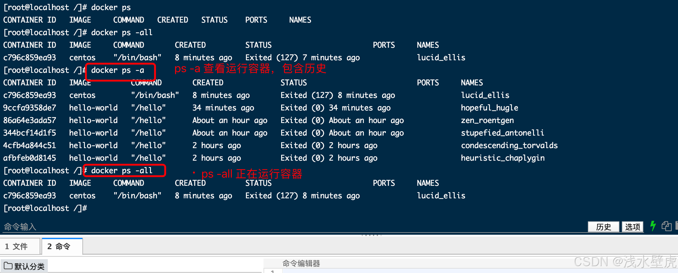Click the name condescending_torvalds

pos(509,145)
